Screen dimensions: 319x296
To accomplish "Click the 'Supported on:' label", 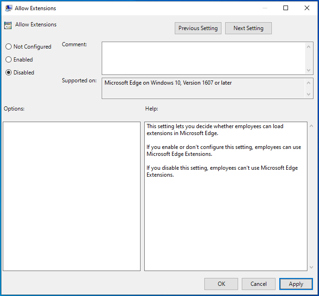I will (79, 80).
